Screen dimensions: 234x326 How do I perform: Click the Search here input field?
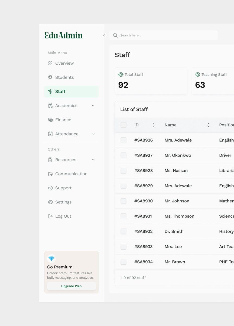pyautogui.click(x=164, y=35)
